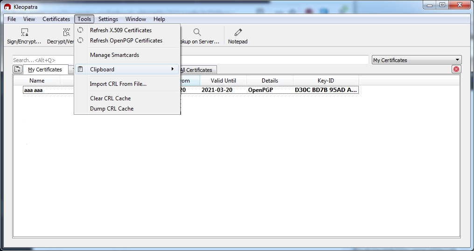
Task: Minimize the Kleopatra window
Action: coord(430,5)
